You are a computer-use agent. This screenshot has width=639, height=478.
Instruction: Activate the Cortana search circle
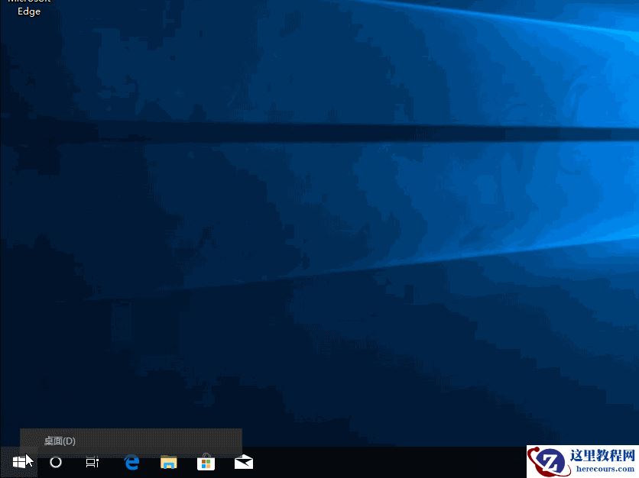[x=54, y=462]
